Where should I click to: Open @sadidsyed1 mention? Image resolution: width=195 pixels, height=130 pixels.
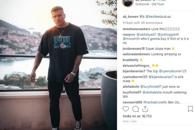tap(146, 34)
